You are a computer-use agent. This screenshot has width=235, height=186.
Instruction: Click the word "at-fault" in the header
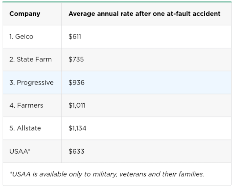pos(177,14)
